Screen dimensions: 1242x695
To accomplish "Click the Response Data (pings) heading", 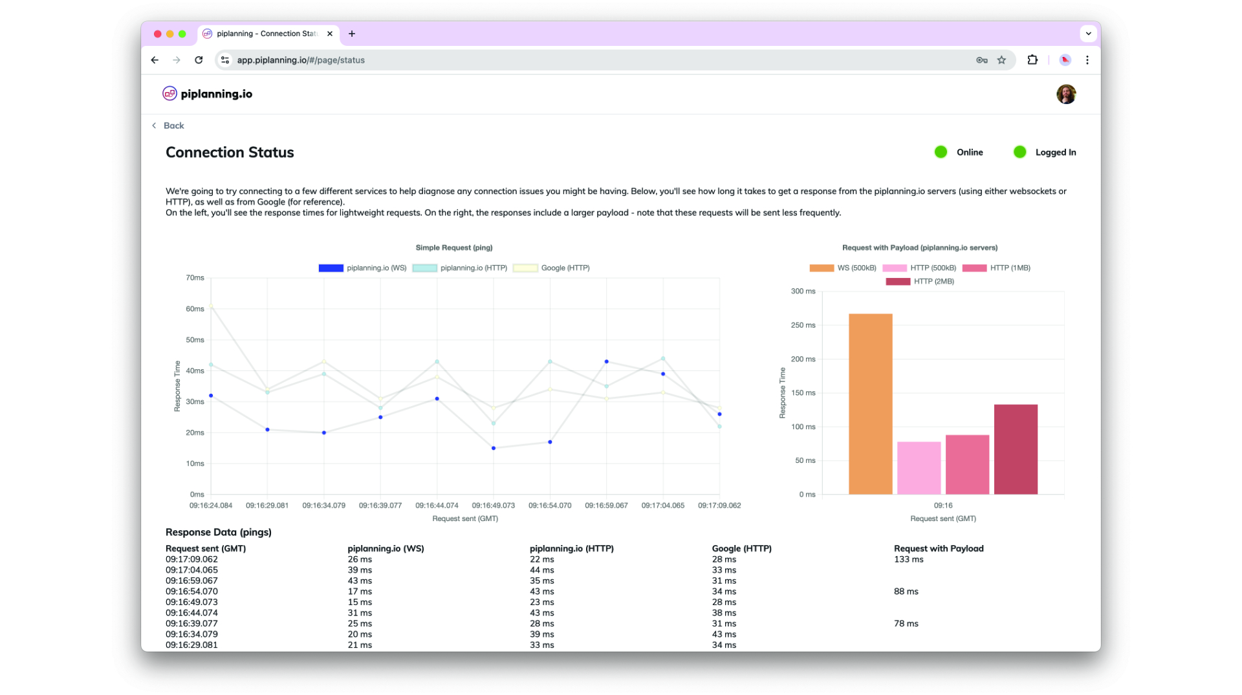I will [x=219, y=533].
